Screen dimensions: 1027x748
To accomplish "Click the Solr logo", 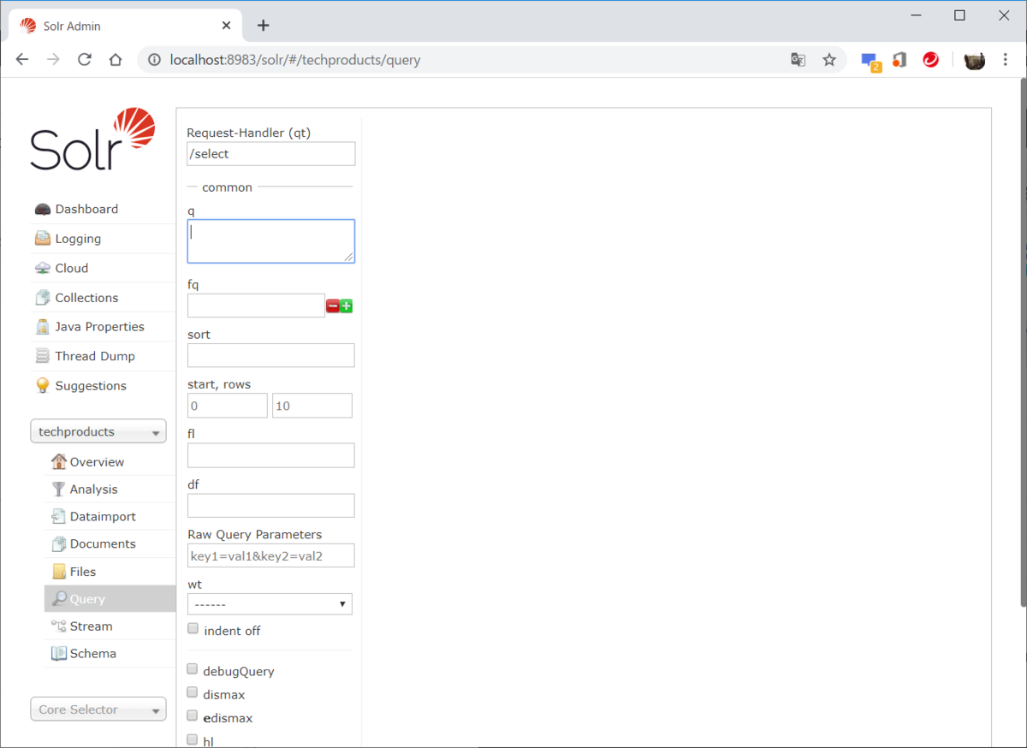I will pyautogui.click(x=92, y=139).
